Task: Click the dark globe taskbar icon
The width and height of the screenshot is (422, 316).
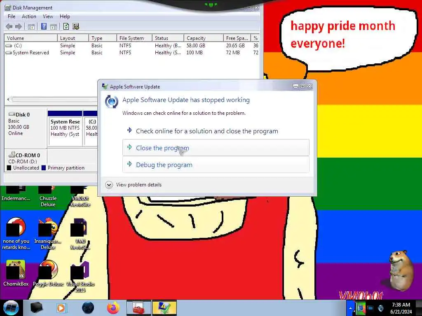Action: 88,308
